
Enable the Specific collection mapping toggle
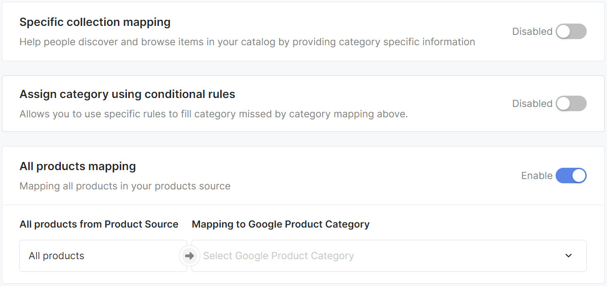(571, 32)
